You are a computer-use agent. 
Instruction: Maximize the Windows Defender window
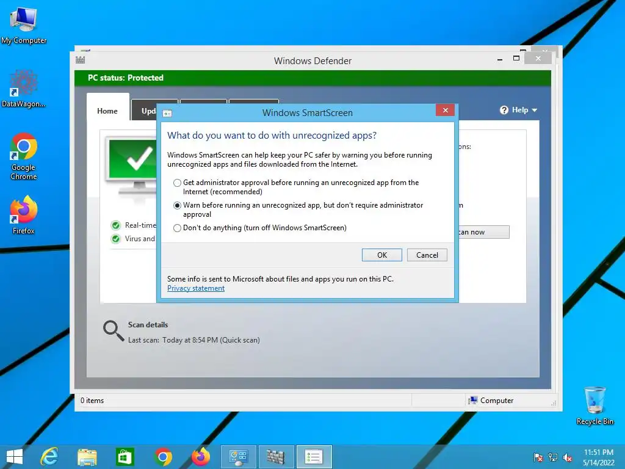[516, 59]
